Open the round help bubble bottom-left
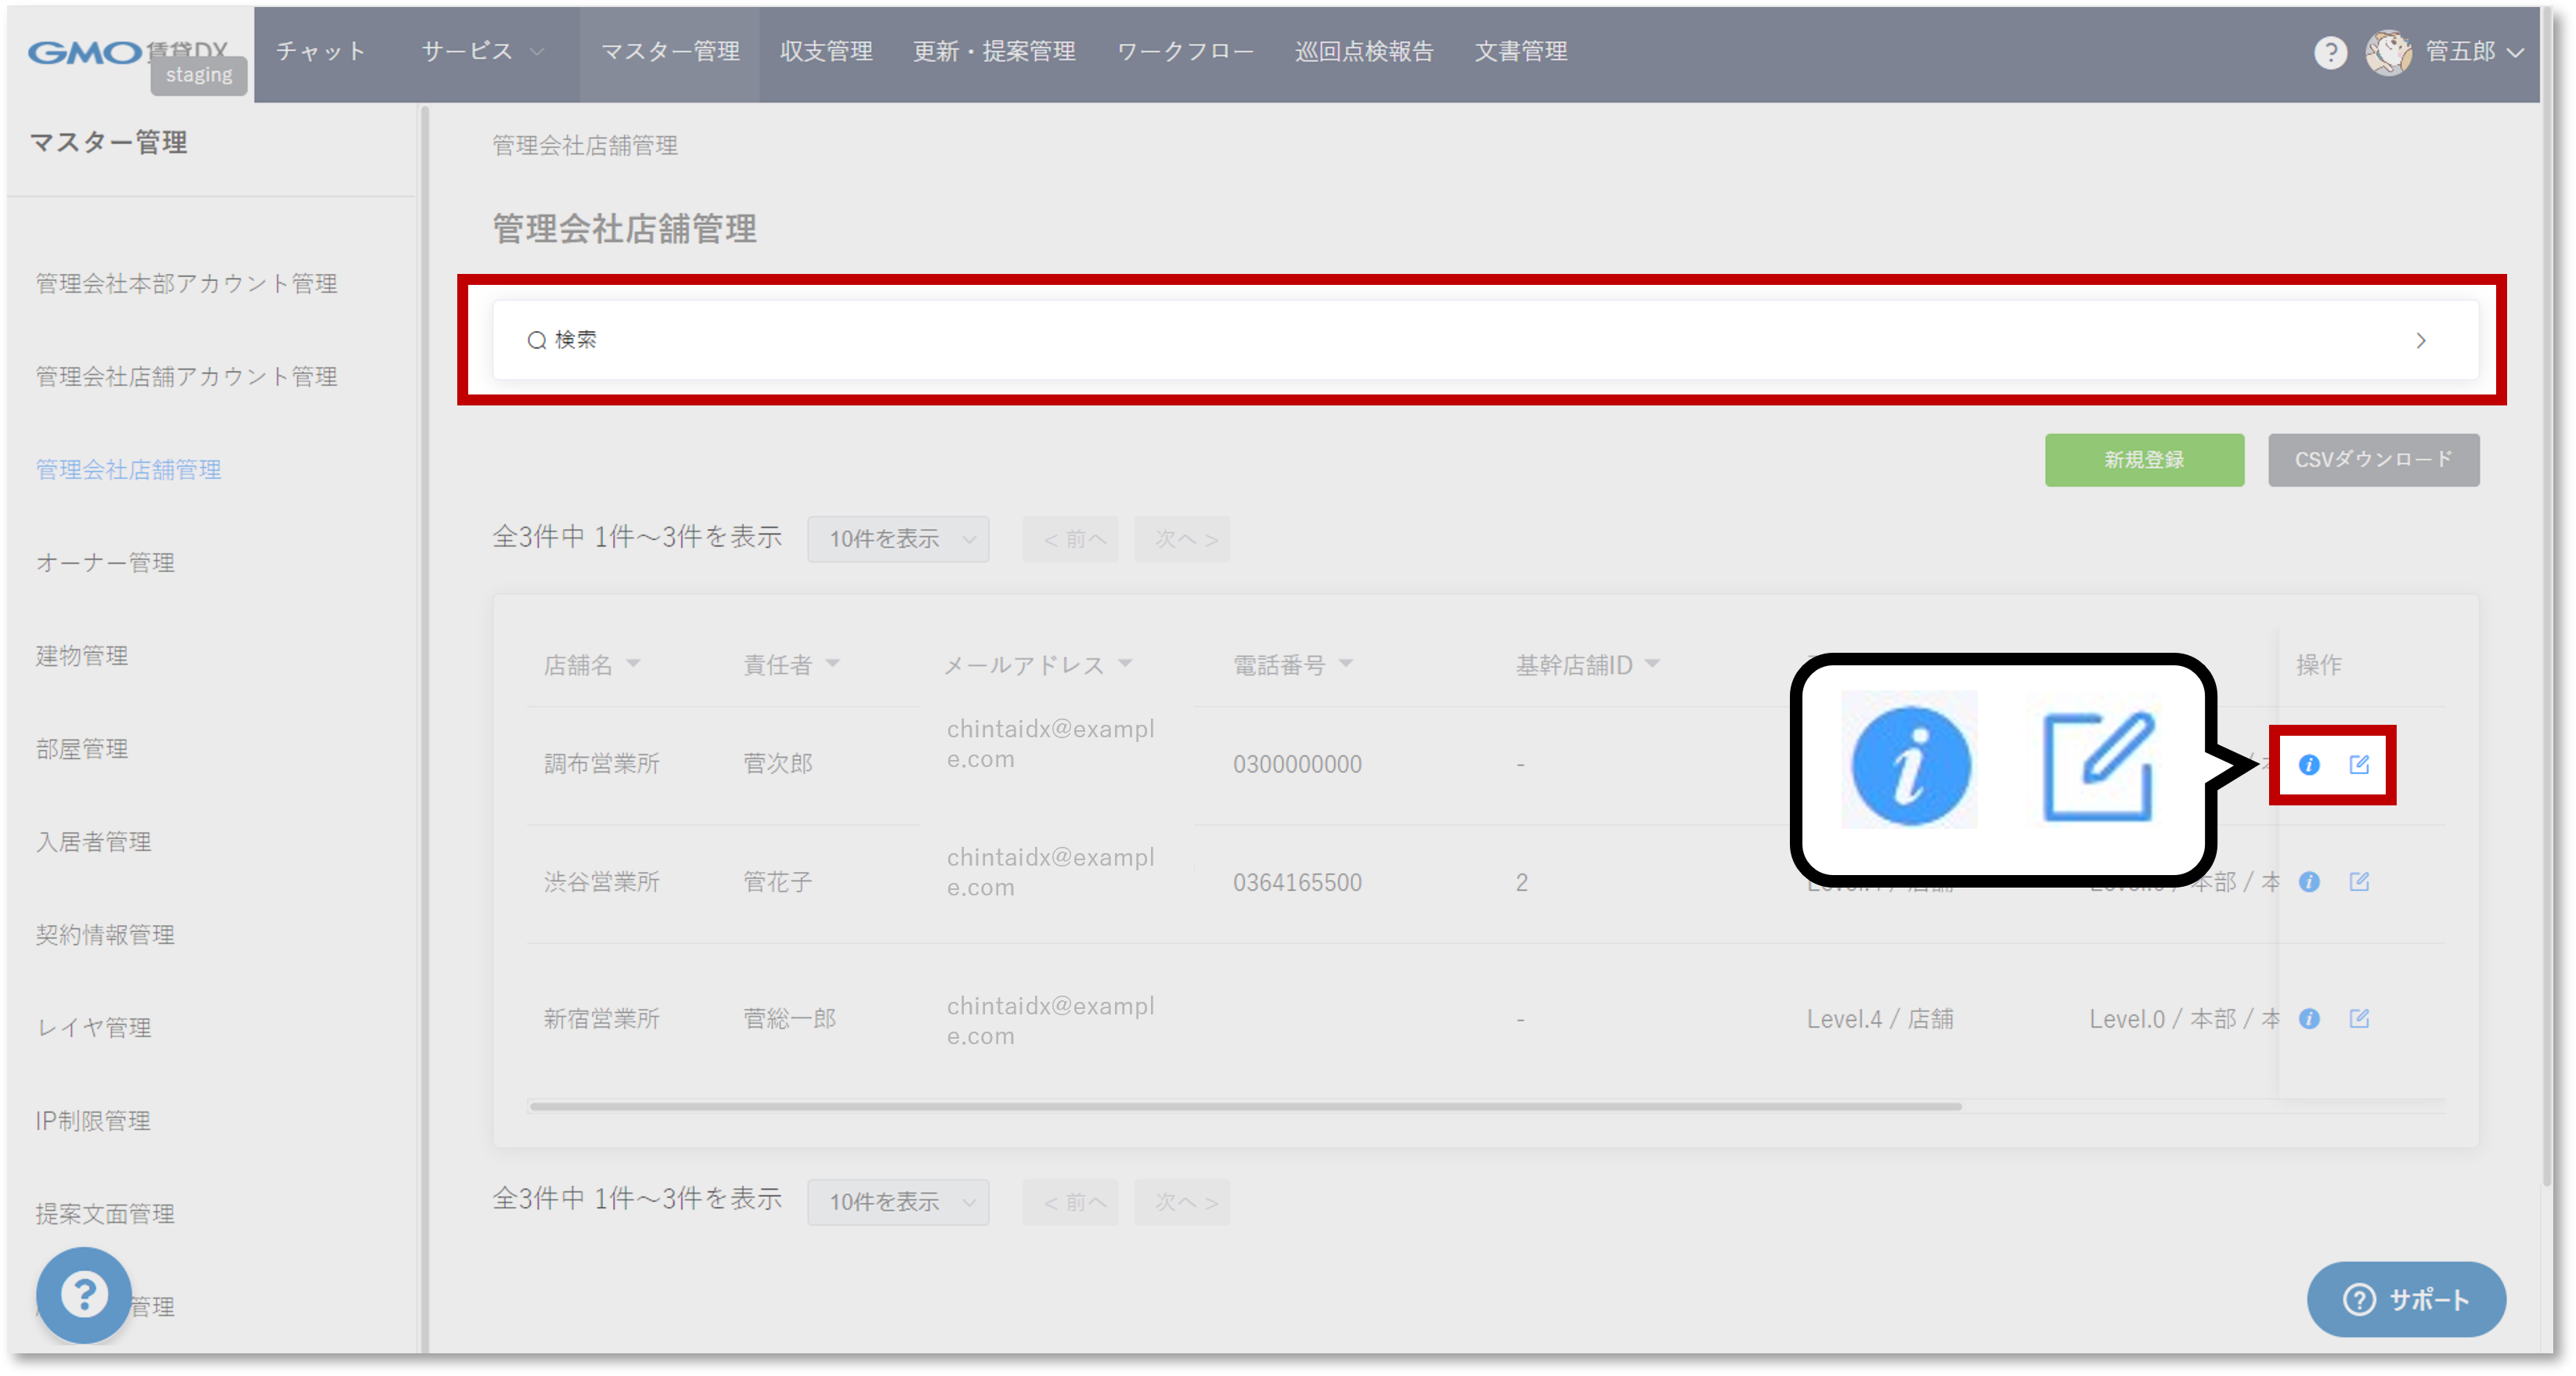 click(x=84, y=1295)
